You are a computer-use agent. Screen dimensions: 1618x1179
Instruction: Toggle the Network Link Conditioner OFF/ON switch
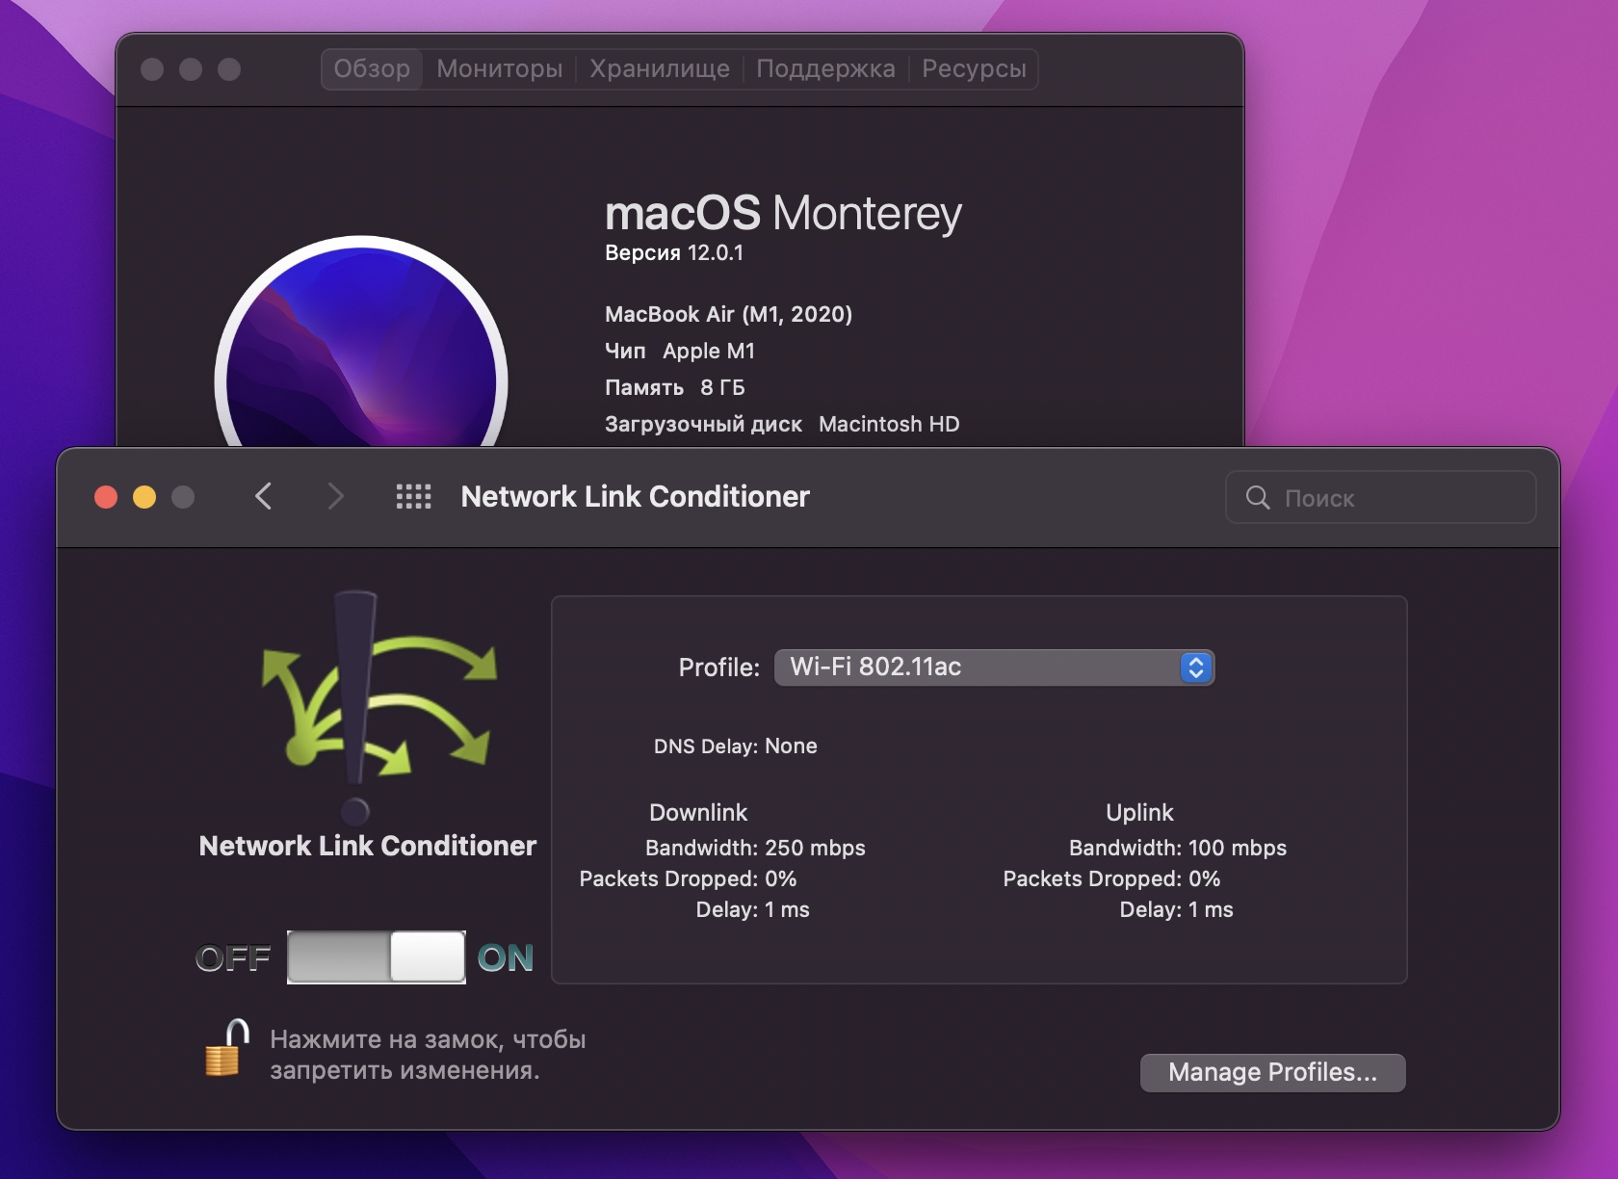377,957
